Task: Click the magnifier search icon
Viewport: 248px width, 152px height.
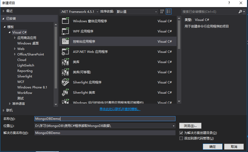Action: pos(240,12)
